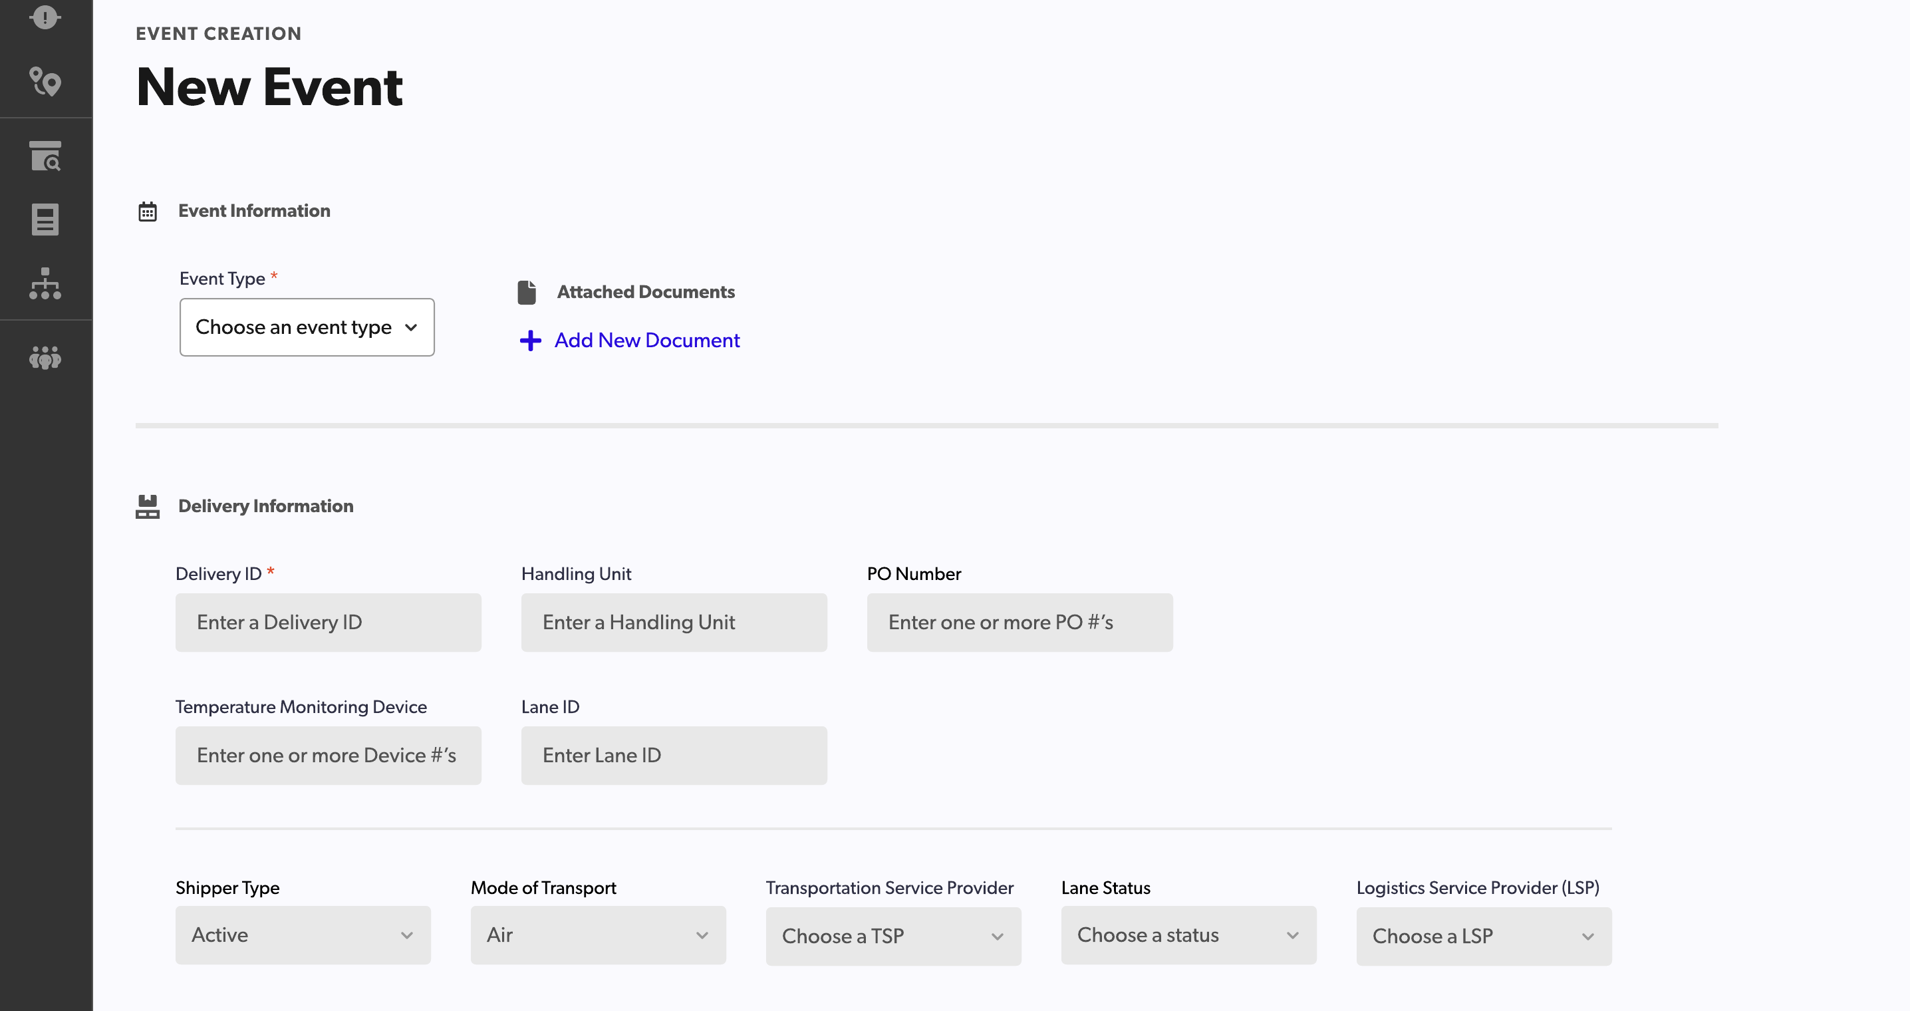Open the Choose a LSP dropdown
This screenshot has width=1910, height=1011.
[x=1484, y=936]
